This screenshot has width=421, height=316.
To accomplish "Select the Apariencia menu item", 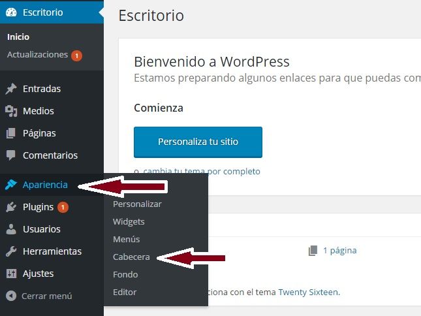I will pos(45,185).
